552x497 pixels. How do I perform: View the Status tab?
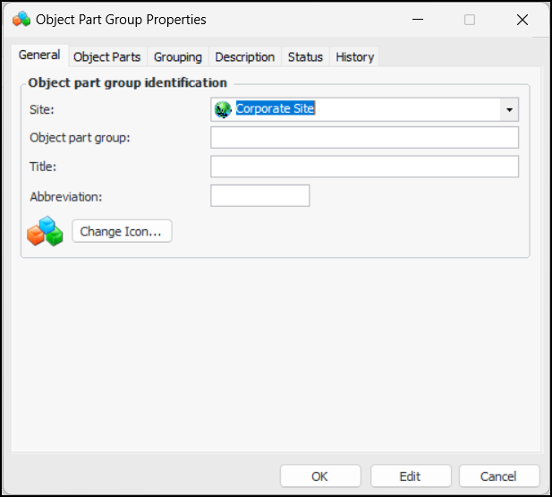click(305, 56)
